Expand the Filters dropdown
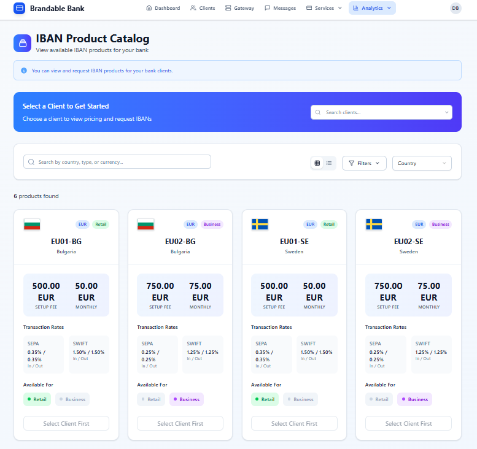Screen dimensions: 477x449 point(364,163)
